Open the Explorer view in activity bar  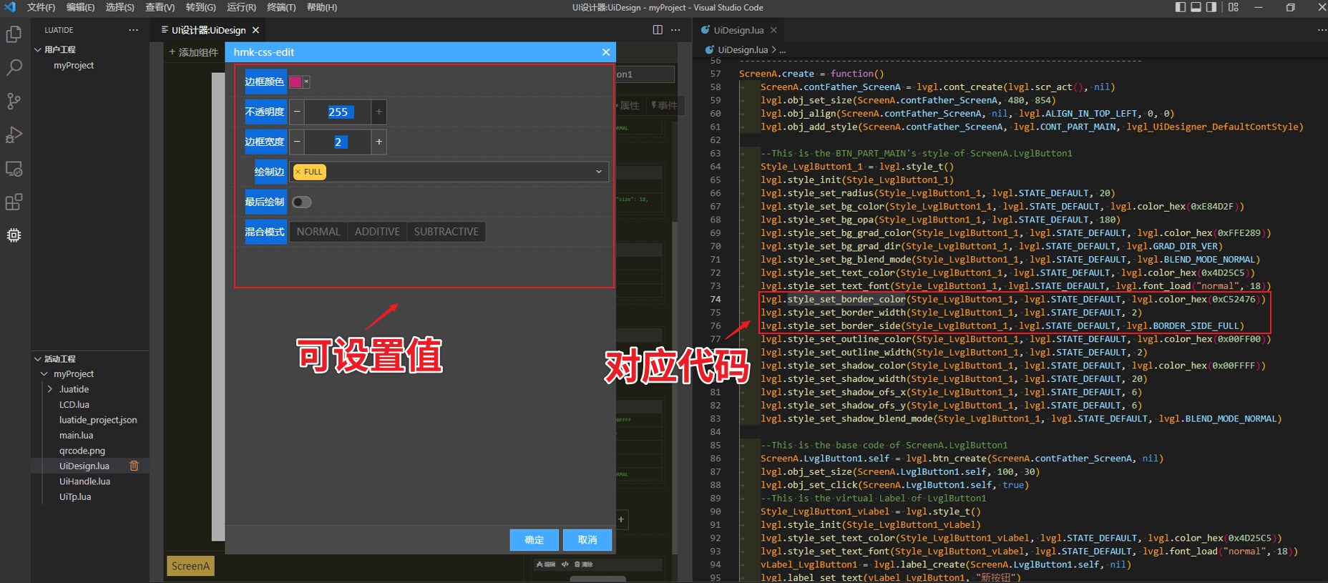point(14,34)
